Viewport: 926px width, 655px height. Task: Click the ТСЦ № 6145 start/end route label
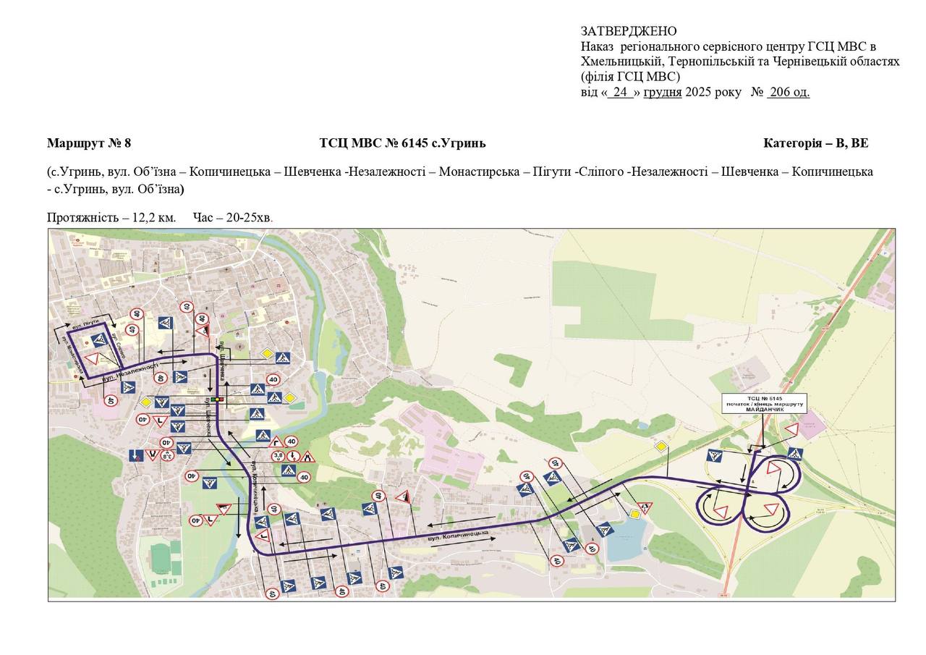pos(765,403)
